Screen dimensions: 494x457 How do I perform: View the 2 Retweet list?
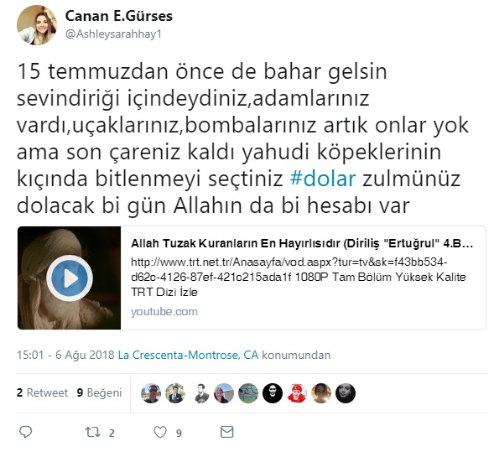pyautogui.click(x=42, y=392)
